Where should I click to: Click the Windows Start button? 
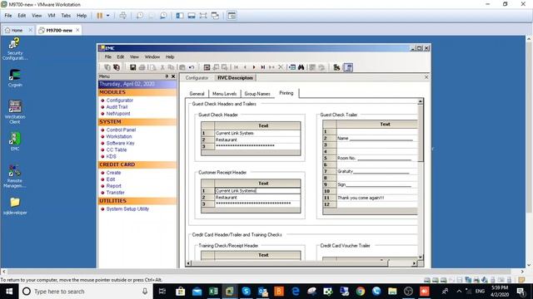9,292
